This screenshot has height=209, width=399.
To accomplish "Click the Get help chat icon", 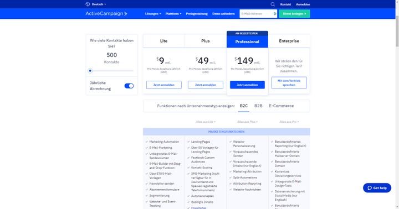I will click(370, 188).
